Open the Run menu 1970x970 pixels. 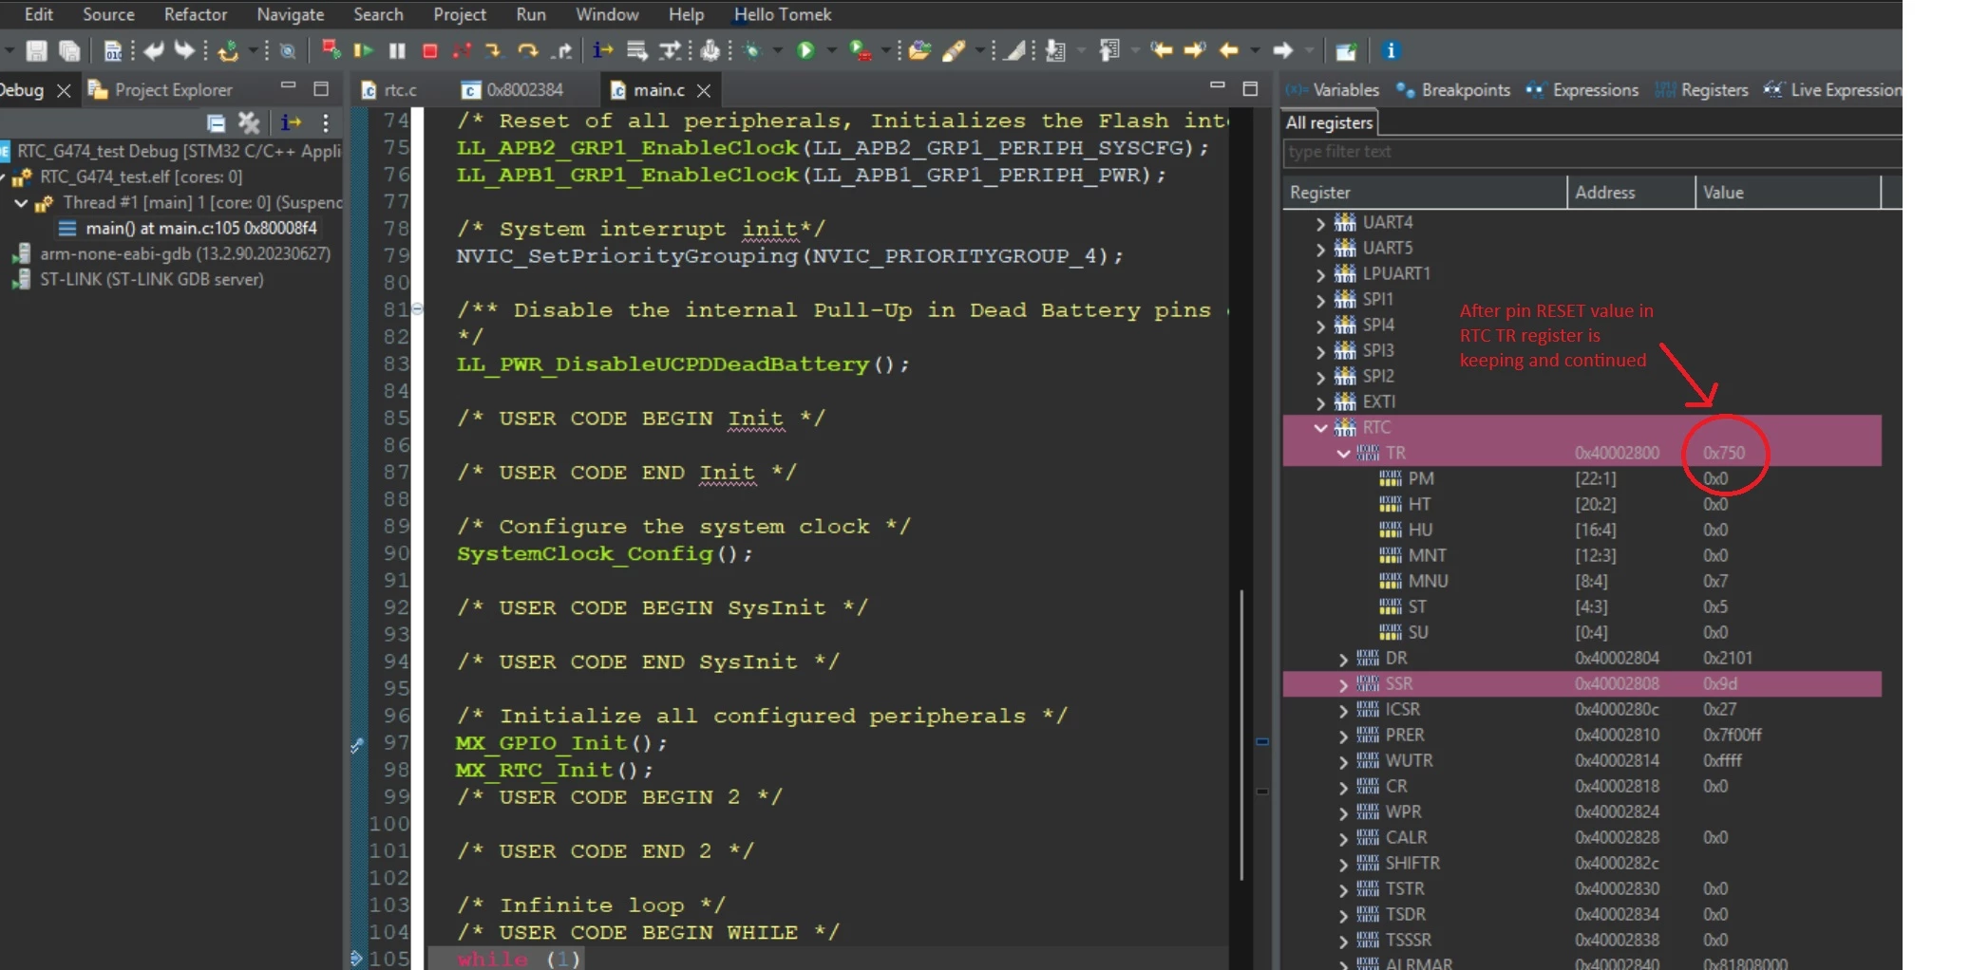(x=530, y=14)
